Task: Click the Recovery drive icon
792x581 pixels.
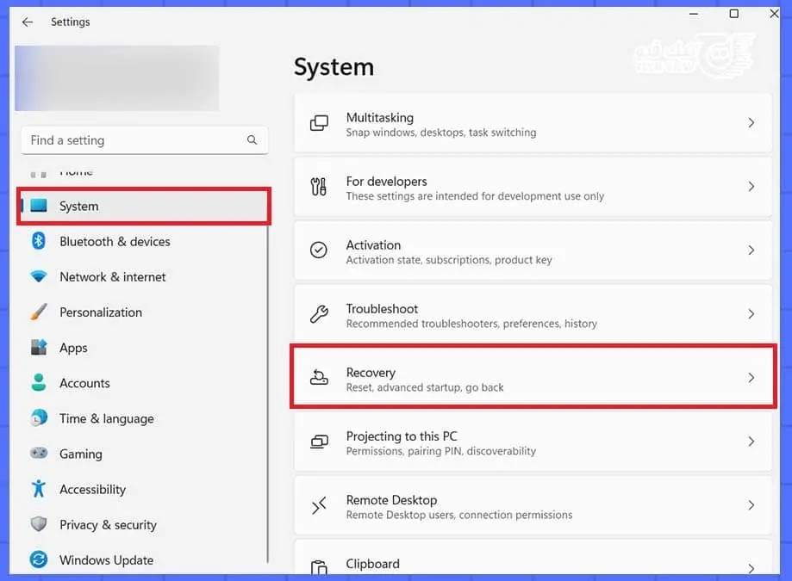Action: (x=319, y=377)
